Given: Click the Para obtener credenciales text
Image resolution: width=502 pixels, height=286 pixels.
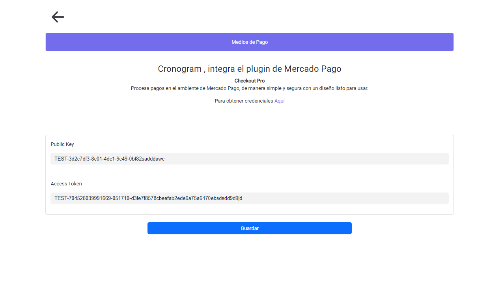Looking at the screenshot, I should 244,101.
